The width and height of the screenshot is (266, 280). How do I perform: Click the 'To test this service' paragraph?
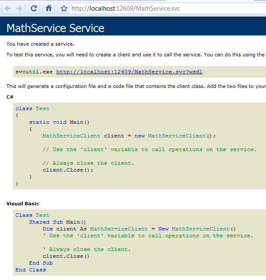point(136,55)
